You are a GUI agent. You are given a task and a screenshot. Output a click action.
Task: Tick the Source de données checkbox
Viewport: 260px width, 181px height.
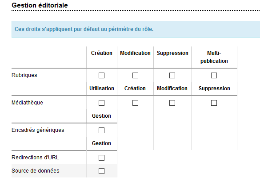[x=101, y=171]
